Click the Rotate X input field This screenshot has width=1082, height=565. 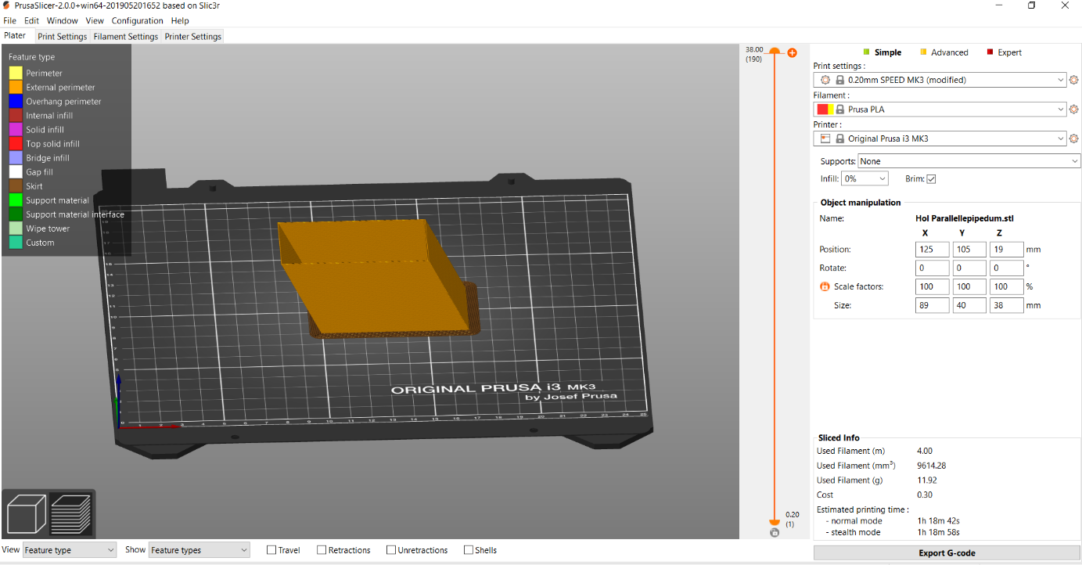click(x=932, y=268)
